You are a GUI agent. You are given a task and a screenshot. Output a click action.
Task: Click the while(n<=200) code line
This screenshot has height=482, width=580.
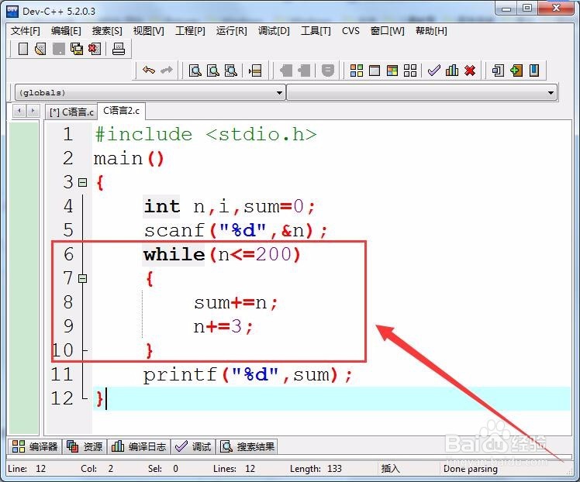(222, 254)
